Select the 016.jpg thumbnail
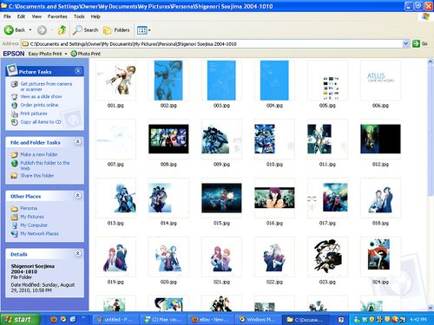The height and width of the screenshot is (325, 434). click(x=274, y=198)
